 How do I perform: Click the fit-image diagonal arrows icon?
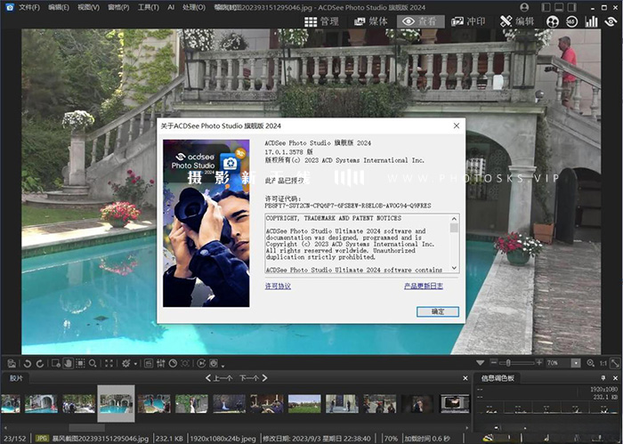pyautogui.click(x=615, y=363)
